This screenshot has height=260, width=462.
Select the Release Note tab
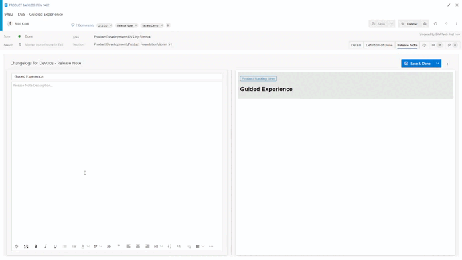pos(407,45)
